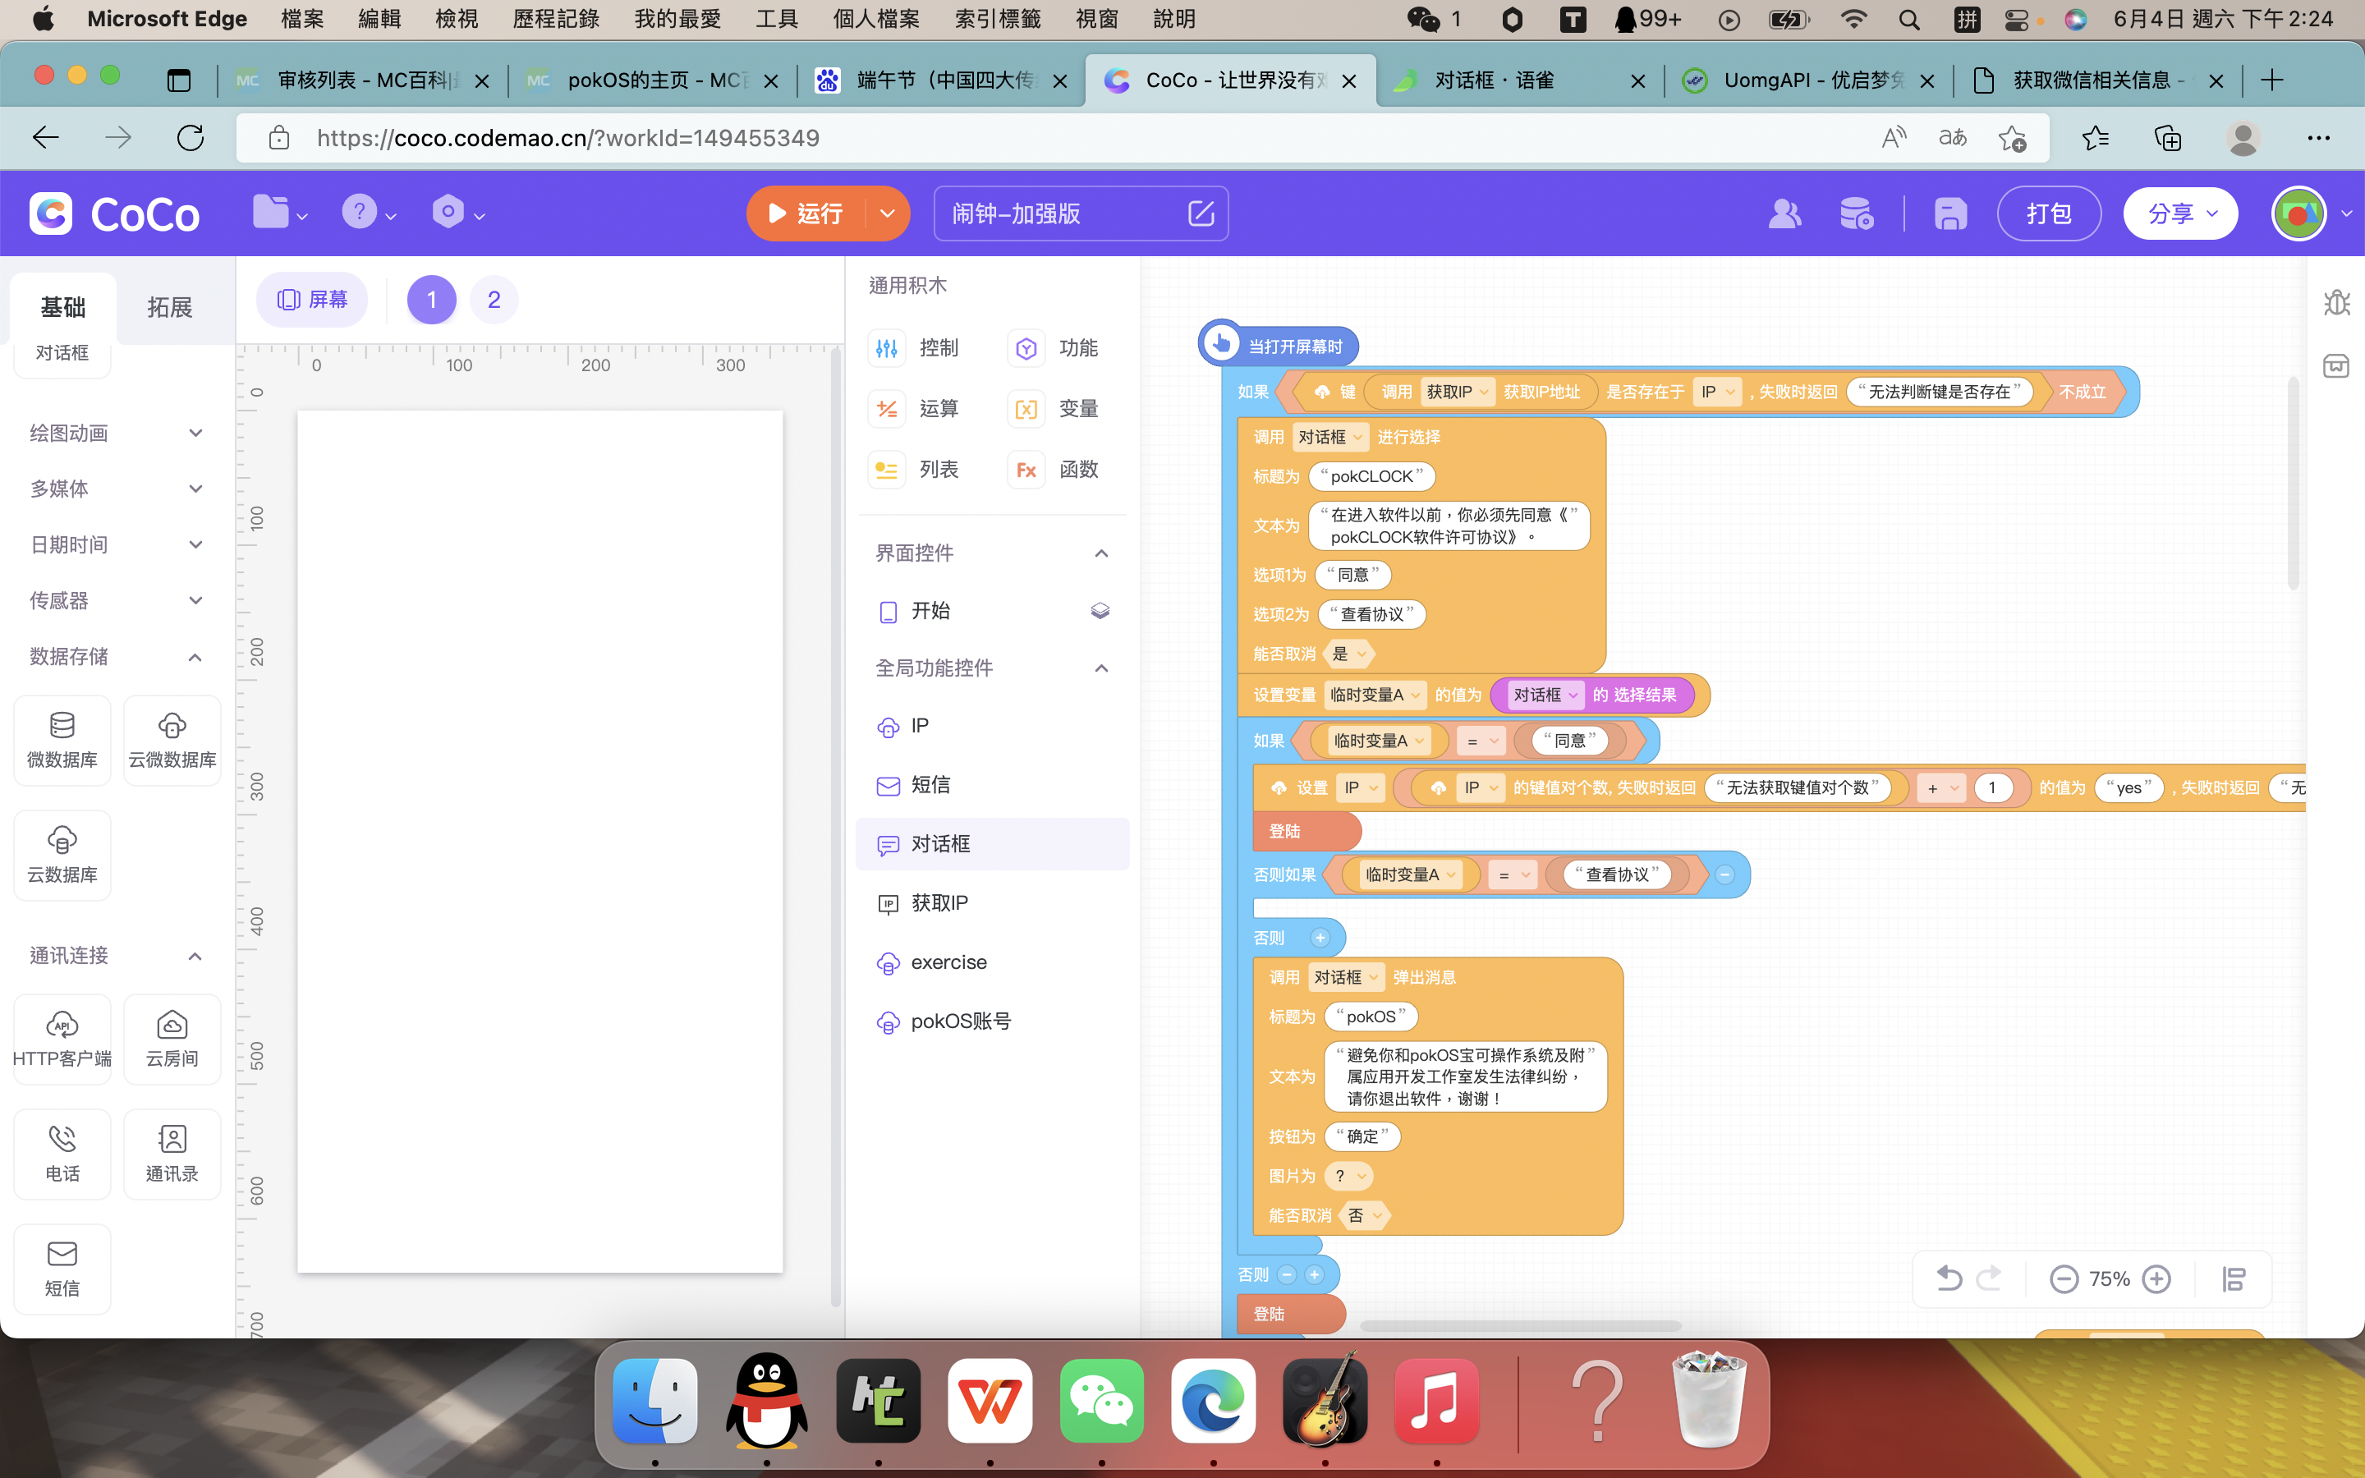This screenshot has width=2365, height=1478.
Task: Zoom in the block workspace
Action: 2157,1278
